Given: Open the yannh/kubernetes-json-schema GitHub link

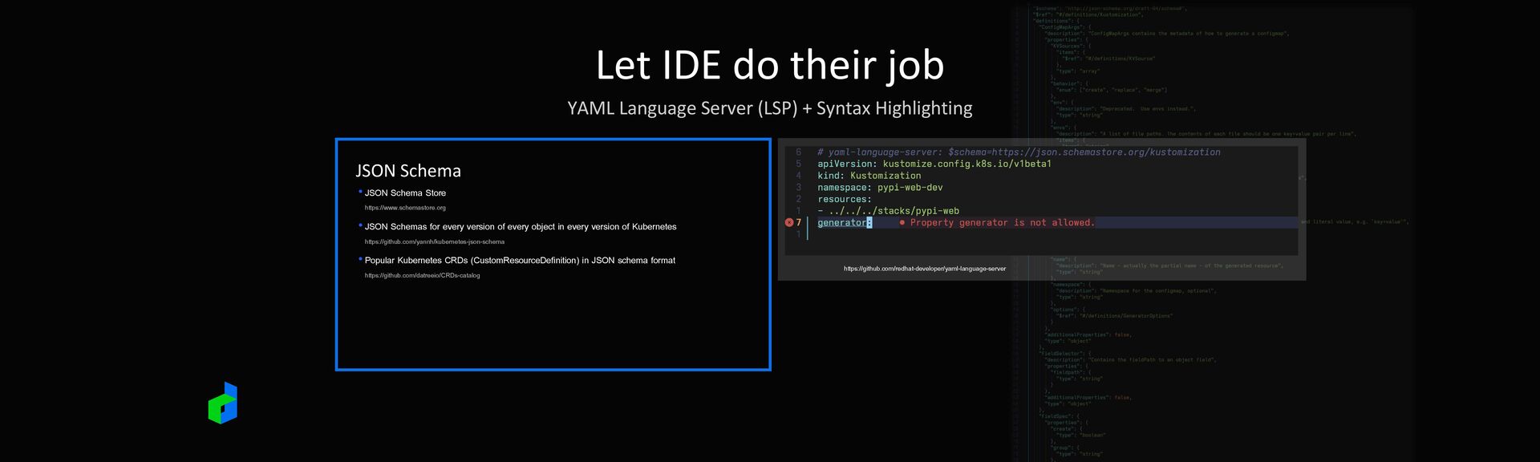Looking at the screenshot, I should click(x=435, y=241).
